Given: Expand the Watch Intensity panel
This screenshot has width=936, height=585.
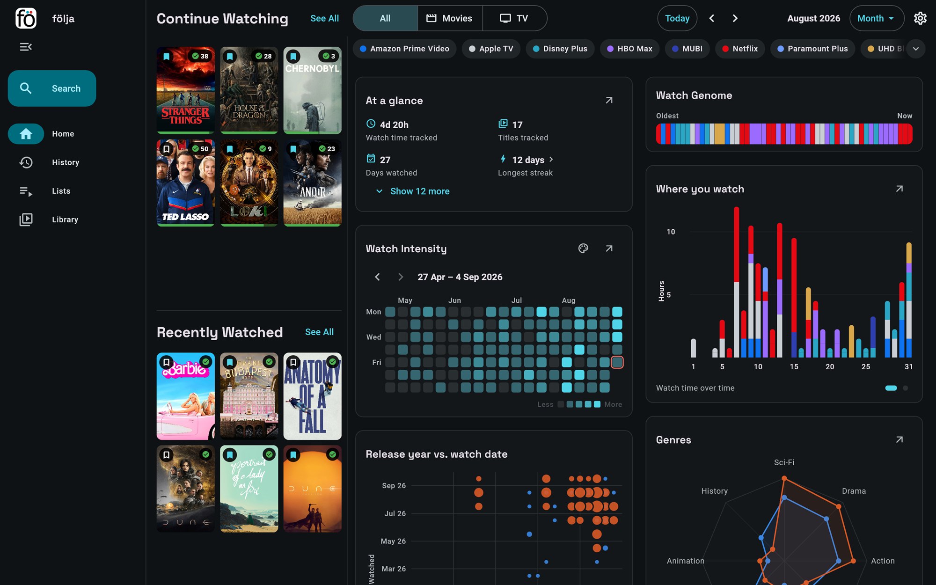Looking at the screenshot, I should click(609, 249).
